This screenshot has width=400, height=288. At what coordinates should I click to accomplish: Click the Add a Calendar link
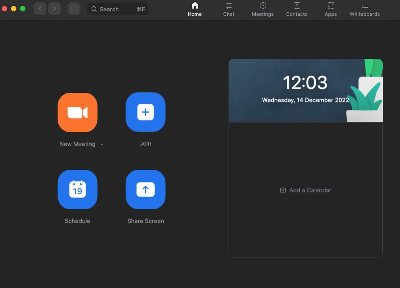pyautogui.click(x=306, y=190)
